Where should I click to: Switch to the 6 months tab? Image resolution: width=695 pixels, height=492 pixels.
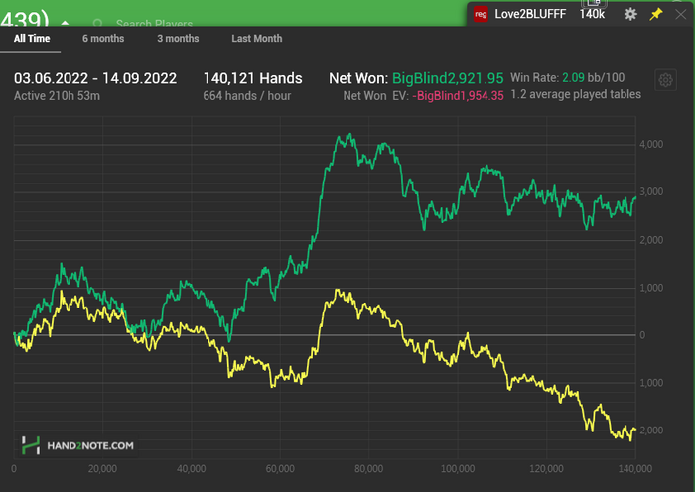[x=103, y=39]
